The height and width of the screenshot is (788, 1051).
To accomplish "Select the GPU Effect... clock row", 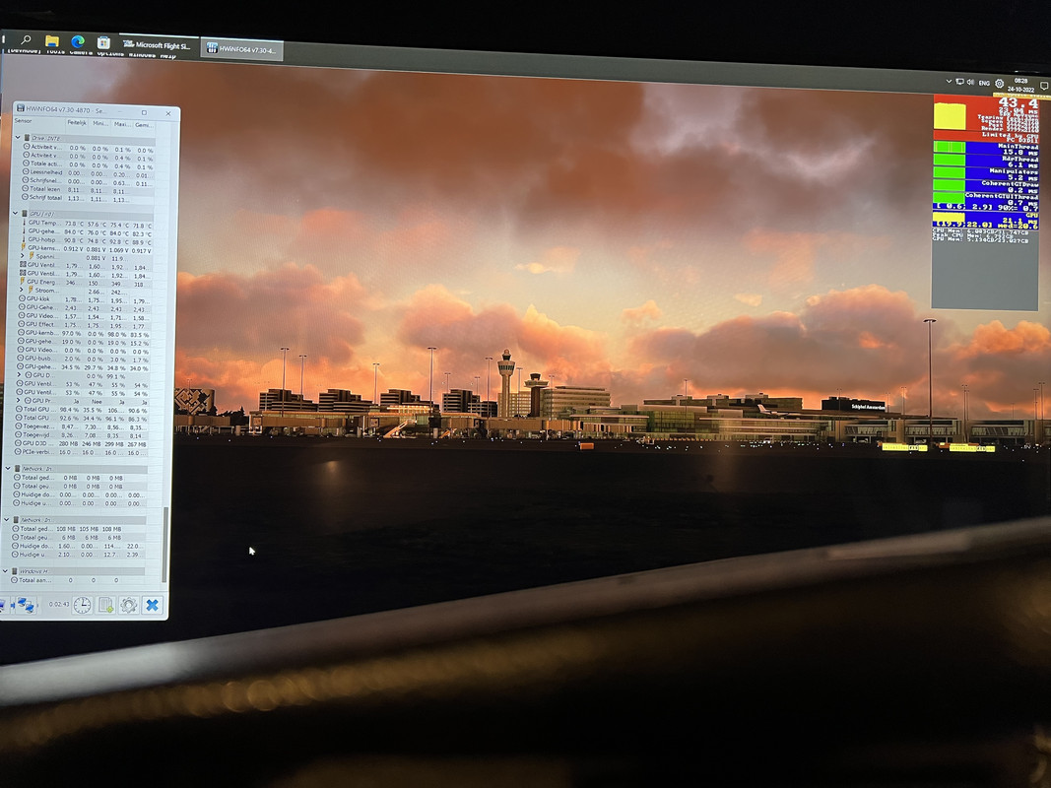I will (x=83, y=325).
